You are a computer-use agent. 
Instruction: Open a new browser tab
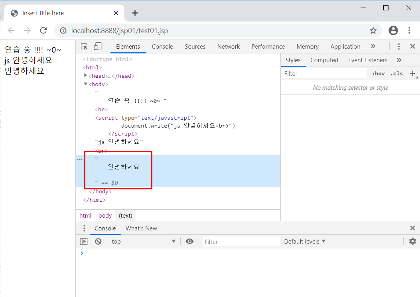click(135, 13)
